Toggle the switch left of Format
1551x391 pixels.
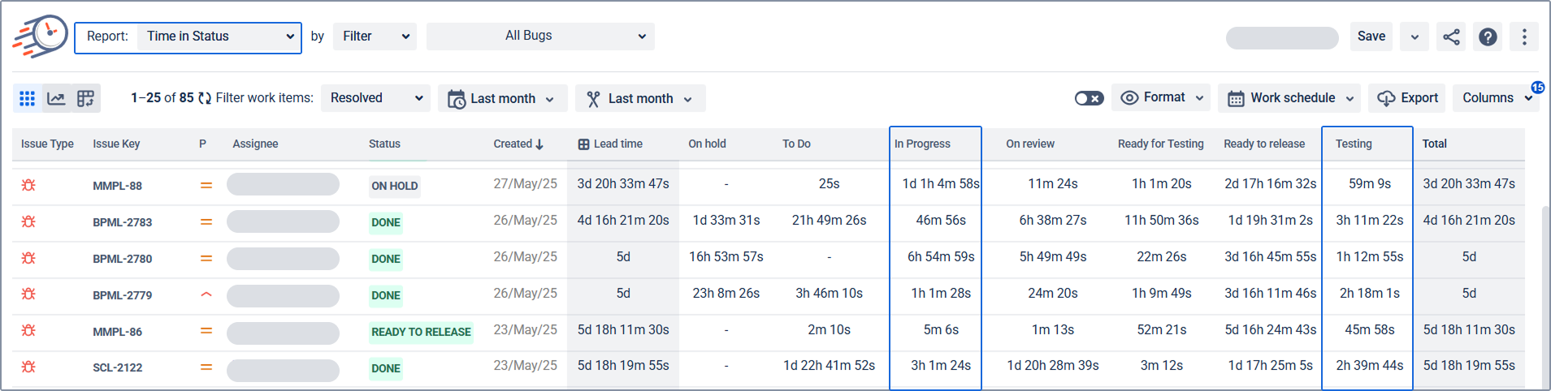1089,98
